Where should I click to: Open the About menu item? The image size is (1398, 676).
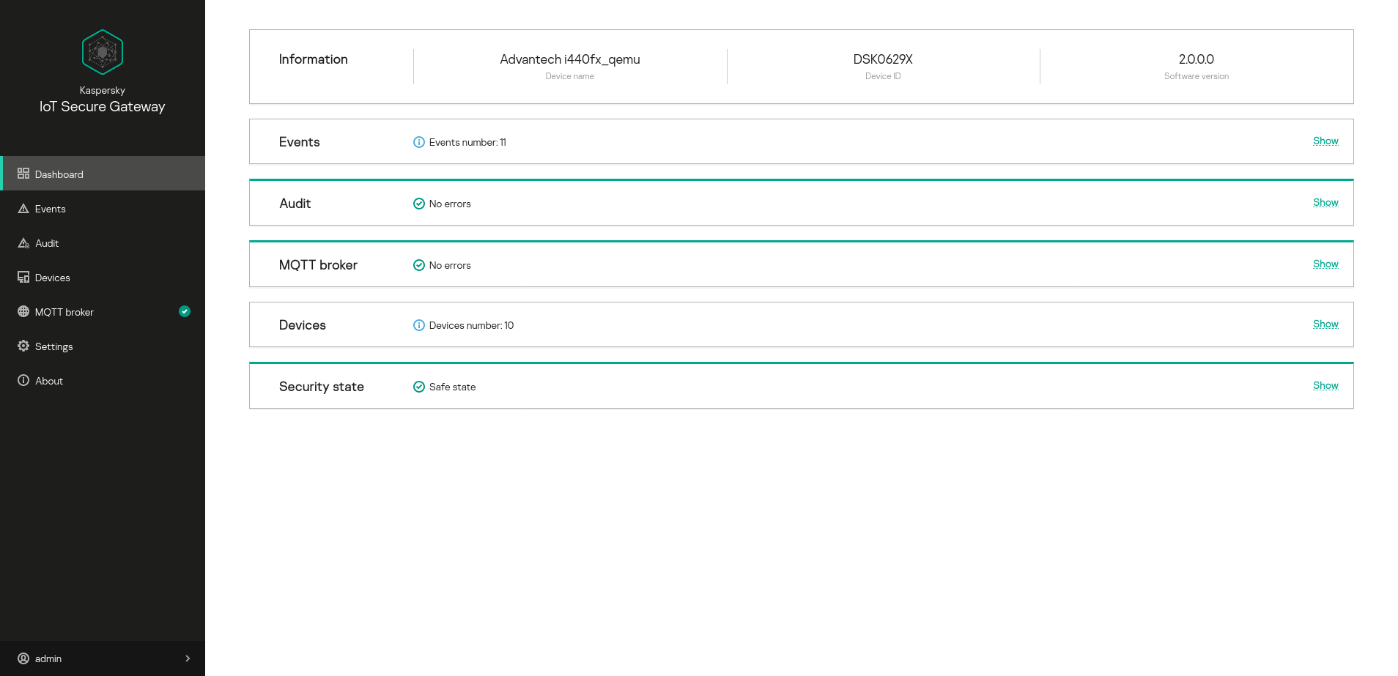[49, 381]
